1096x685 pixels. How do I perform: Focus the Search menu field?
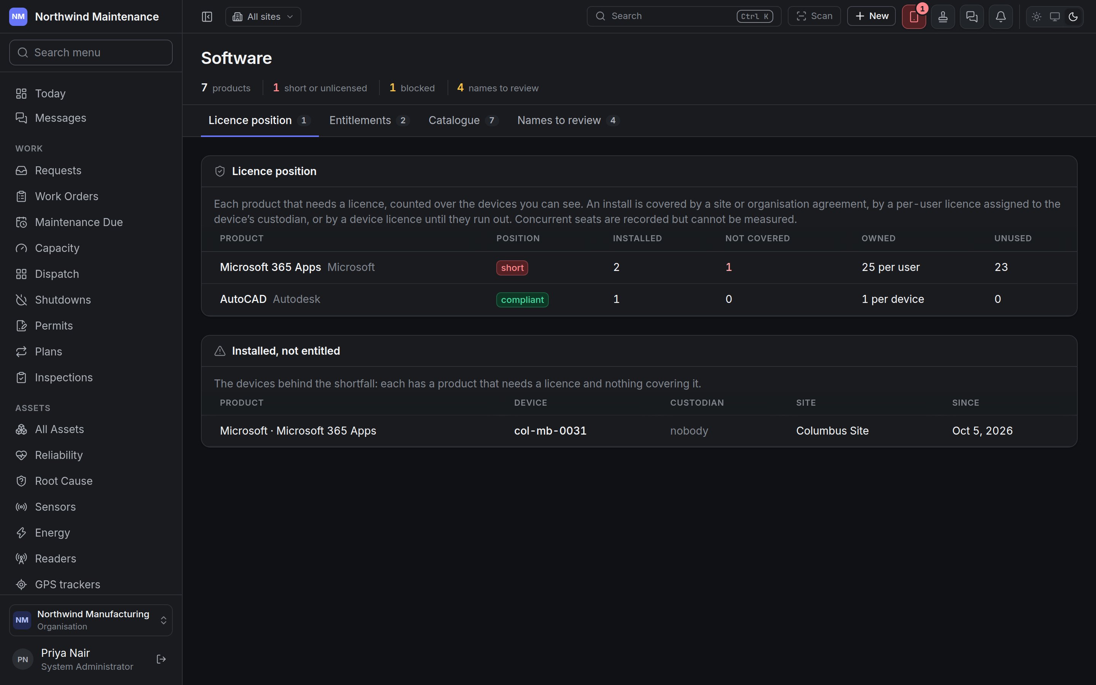click(91, 53)
